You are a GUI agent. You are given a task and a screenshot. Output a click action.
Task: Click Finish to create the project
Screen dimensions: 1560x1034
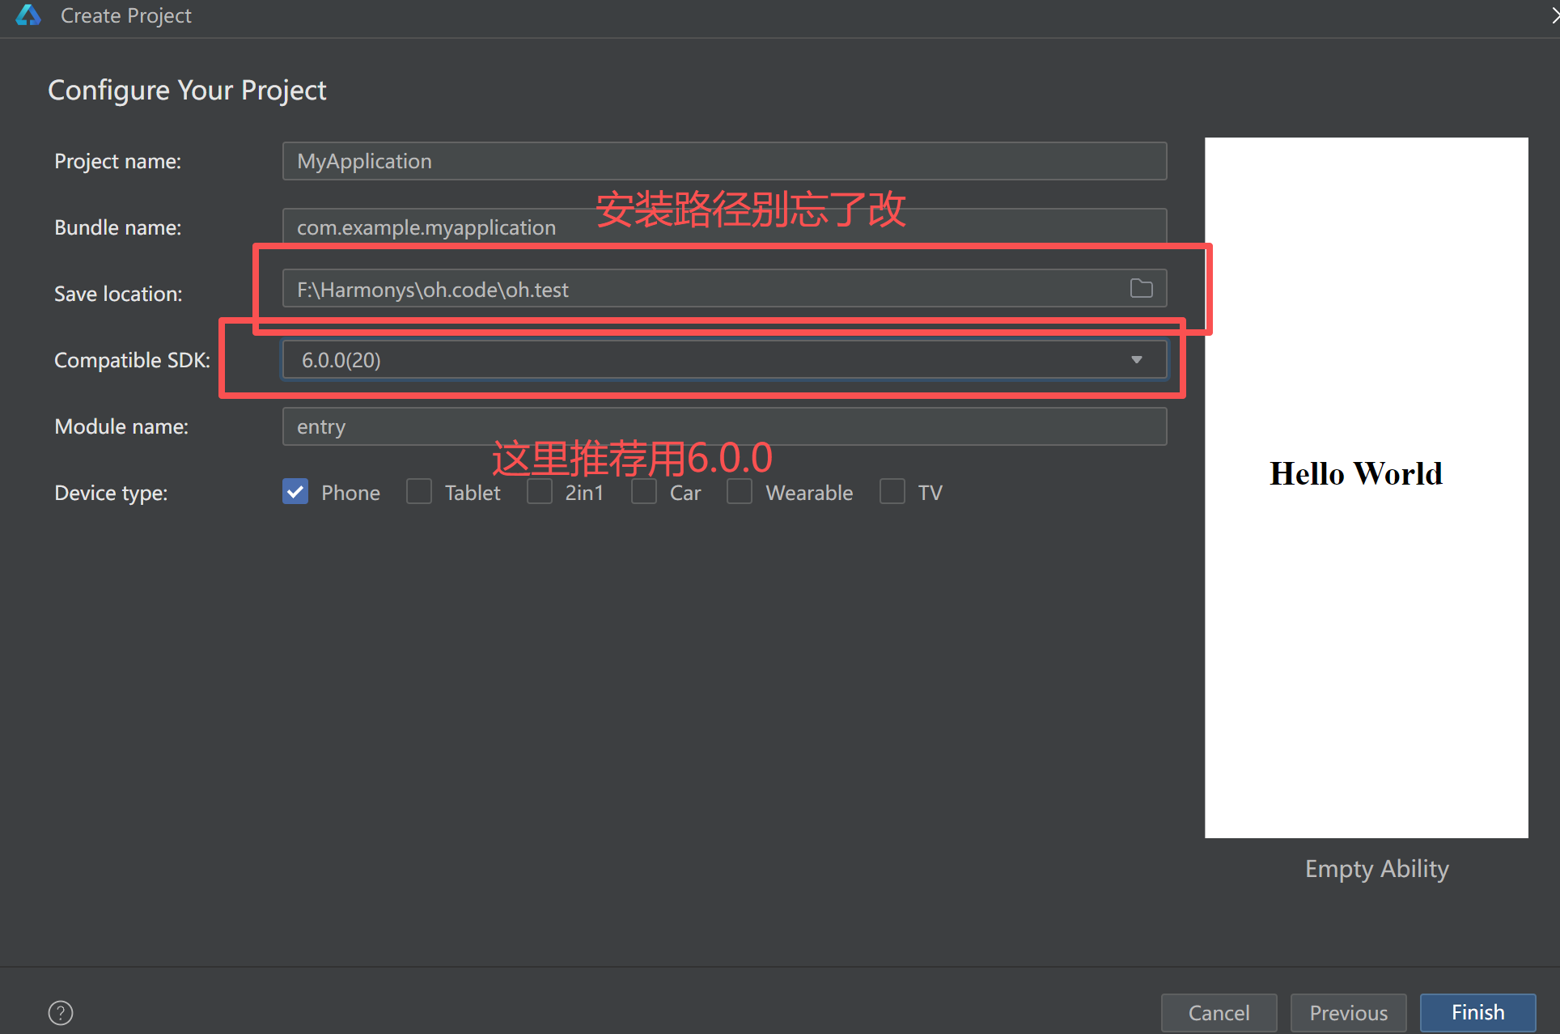pos(1477,1011)
